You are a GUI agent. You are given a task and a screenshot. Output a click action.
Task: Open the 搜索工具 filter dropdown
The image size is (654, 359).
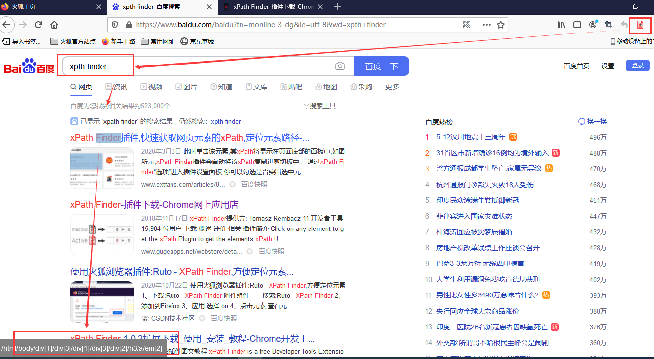[319, 106]
